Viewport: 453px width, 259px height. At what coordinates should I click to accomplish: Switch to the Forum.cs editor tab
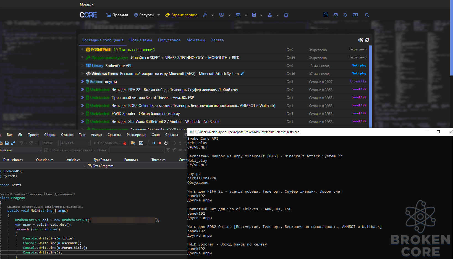tap(131, 160)
